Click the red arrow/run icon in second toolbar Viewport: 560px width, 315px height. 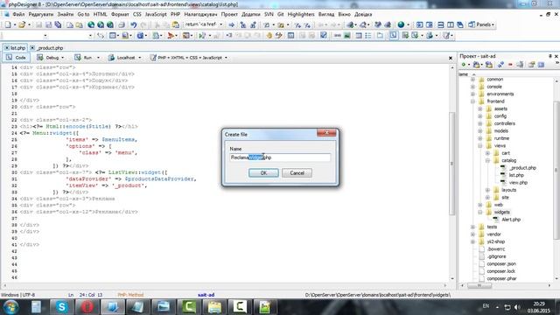click(171, 35)
